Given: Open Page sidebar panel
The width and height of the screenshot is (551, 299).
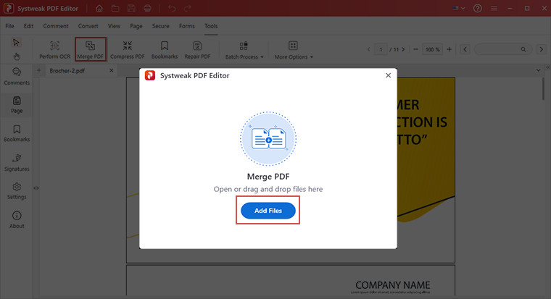Looking at the screenshot, I should (17, 104).
